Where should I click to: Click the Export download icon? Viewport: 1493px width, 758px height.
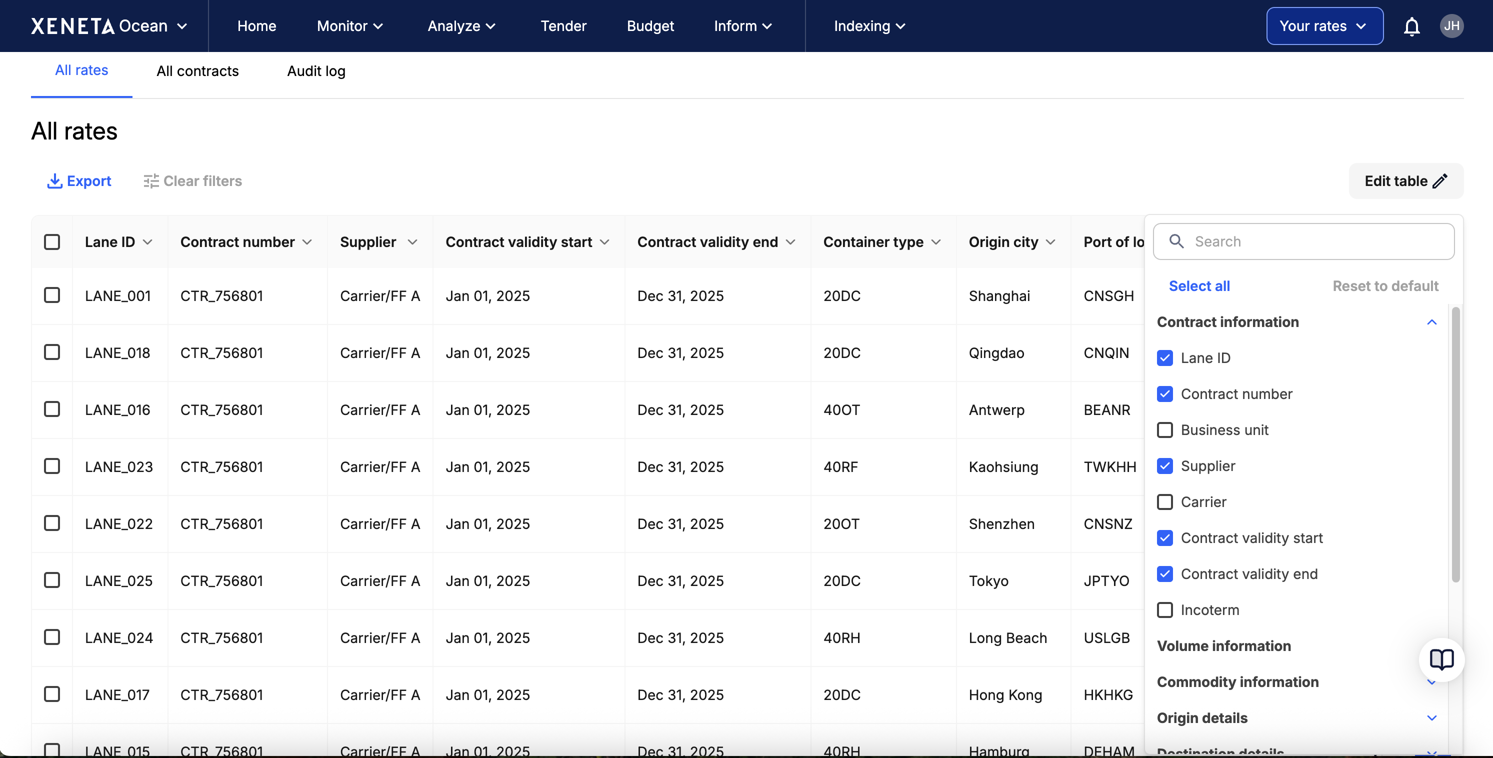point(54,181)
